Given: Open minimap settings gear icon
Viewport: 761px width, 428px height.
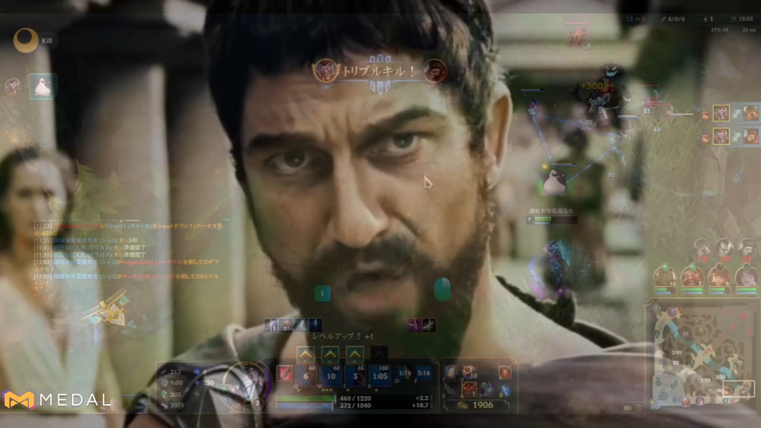Looking at the screenshot, I should [639, 407].
